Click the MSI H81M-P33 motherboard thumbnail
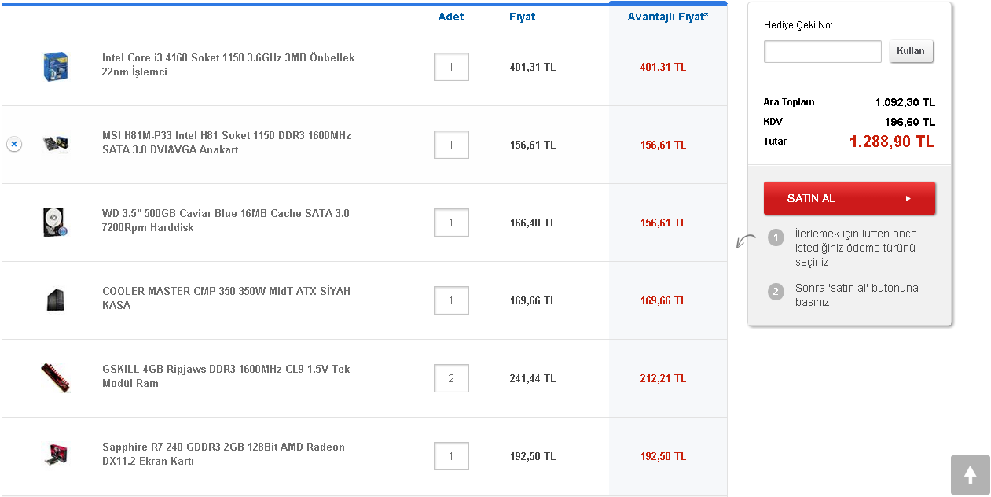This screenshot has height=497, width=991. coord(56,145)
